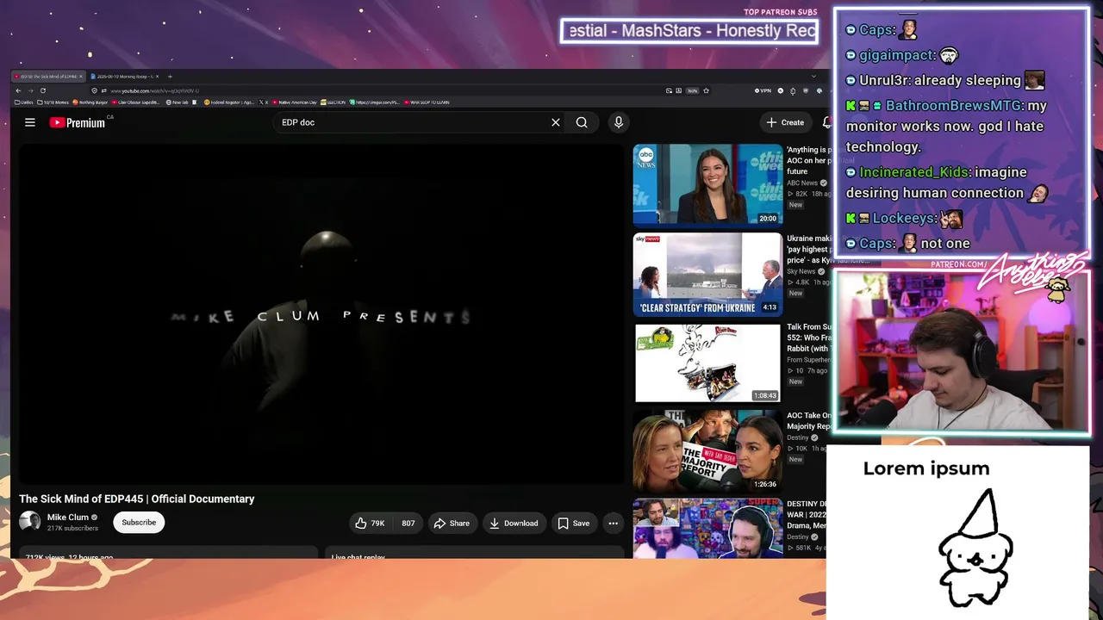
Task: Go forward in the browser
Action: click(30, 90)
